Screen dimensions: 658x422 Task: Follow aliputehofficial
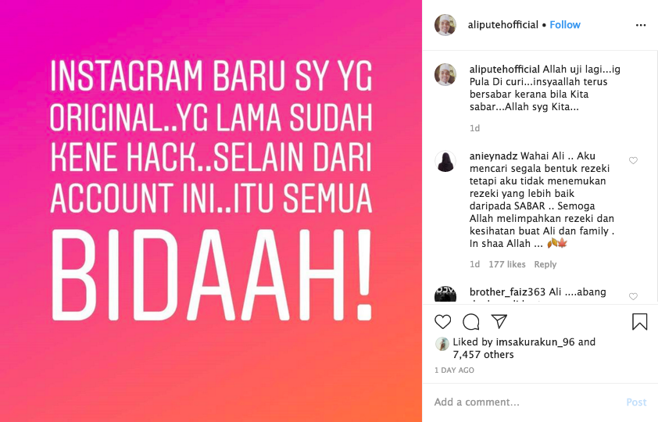(x=565, y=25)
